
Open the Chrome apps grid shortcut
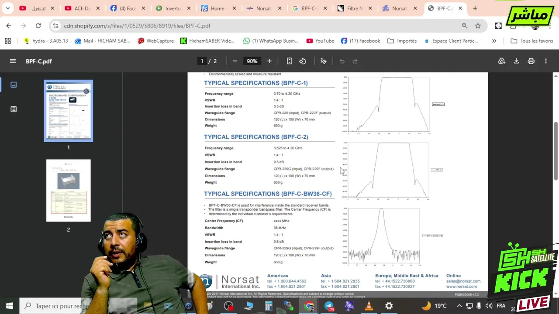(x=8, y=41)
